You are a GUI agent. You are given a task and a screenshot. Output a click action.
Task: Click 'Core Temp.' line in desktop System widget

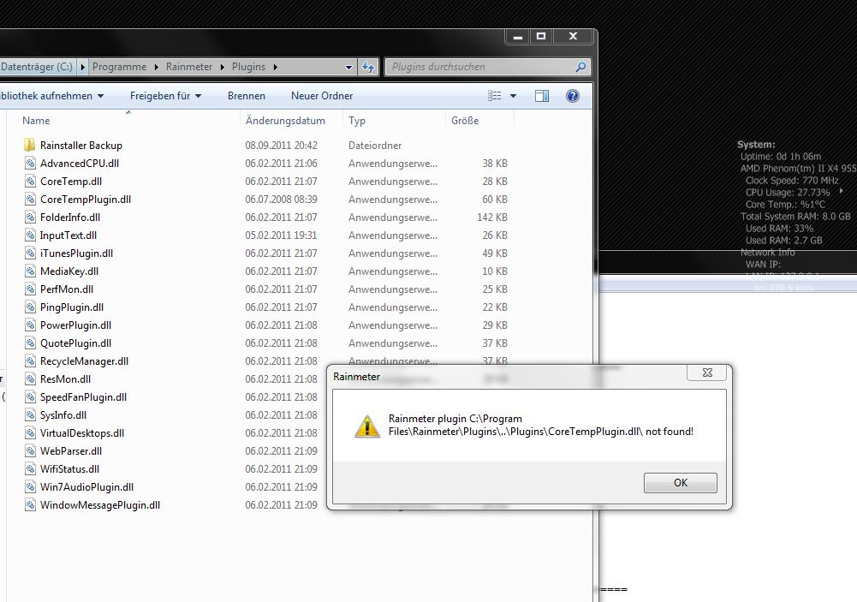pyautogui.click(x=785, y=205)
